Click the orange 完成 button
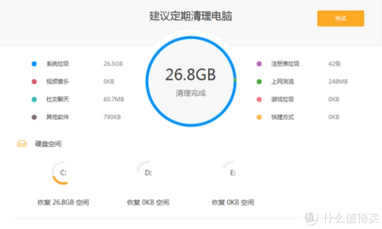The image size is (382, 229). point(341,18)
